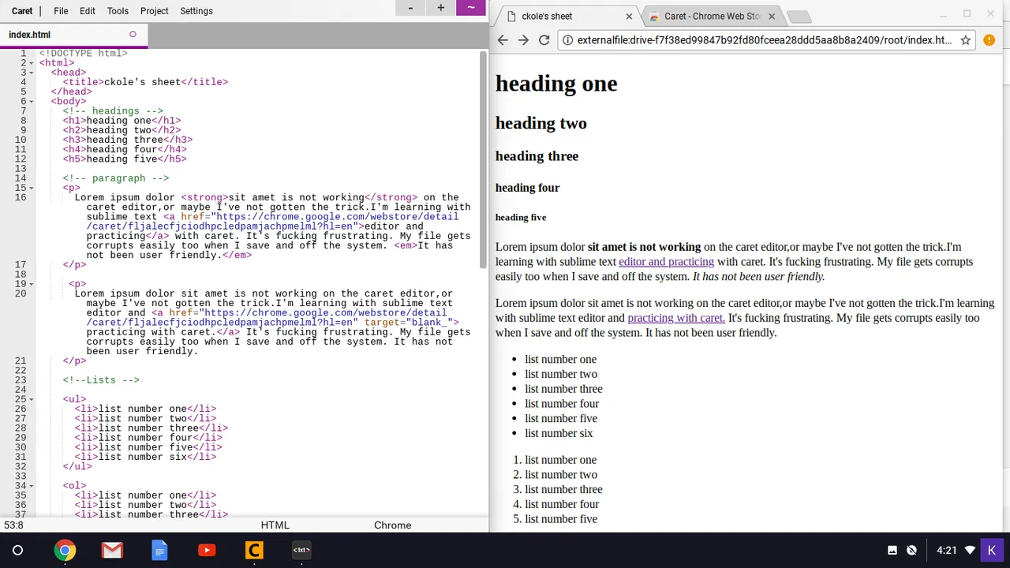Open the File menu in Caret
The height and width of the screenshot is (568, 1010).
tap(61, 11)
